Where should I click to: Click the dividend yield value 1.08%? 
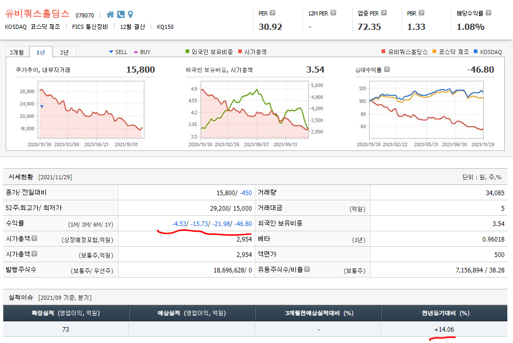[471, 27]
